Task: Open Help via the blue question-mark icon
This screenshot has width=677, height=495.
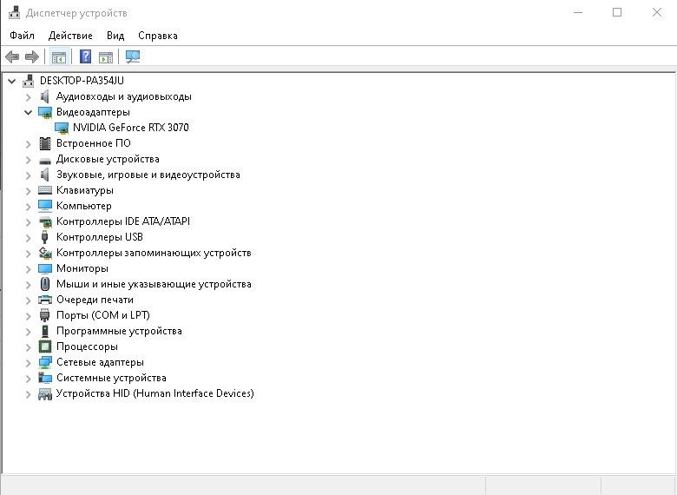Action: click(x=85, y=57)
